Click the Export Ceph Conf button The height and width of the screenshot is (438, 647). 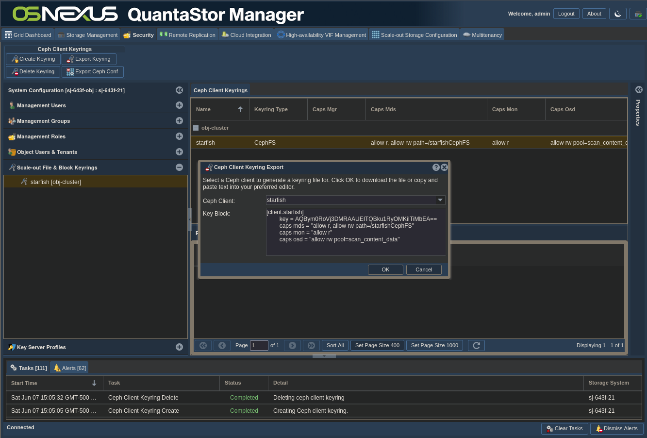coord(92,72)
